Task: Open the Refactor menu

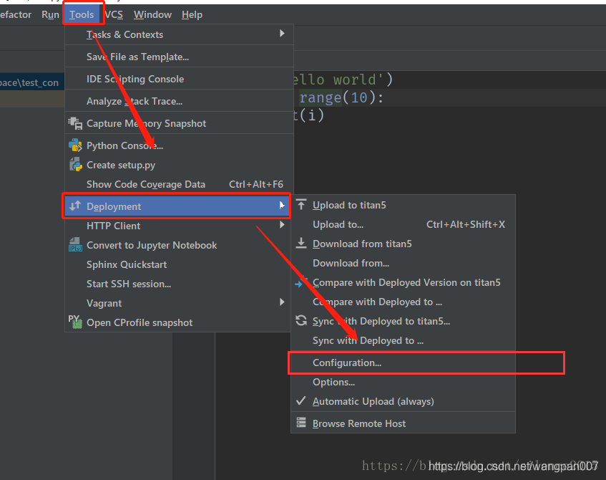Action: (16, 15)
